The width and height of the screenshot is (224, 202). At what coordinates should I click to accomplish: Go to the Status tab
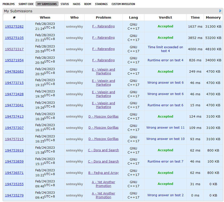point(65,4)
